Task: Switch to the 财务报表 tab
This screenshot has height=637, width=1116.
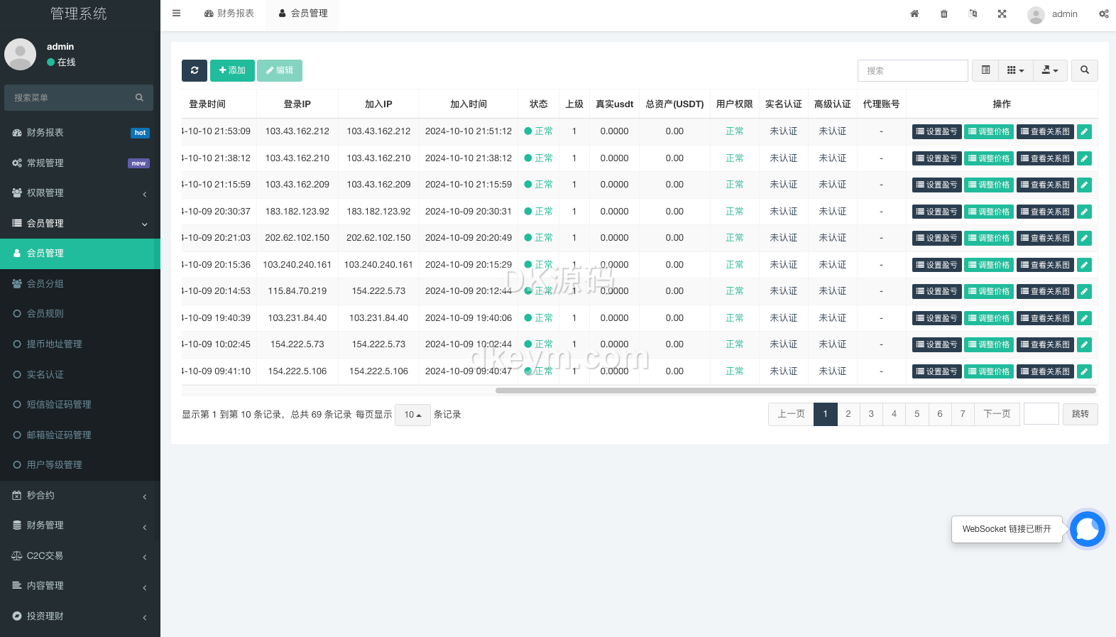Action: [229, 13]
